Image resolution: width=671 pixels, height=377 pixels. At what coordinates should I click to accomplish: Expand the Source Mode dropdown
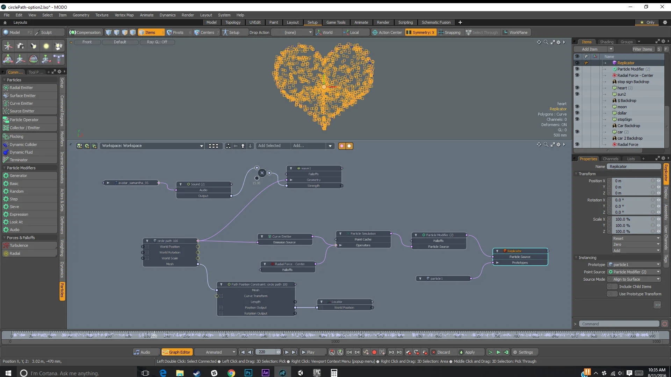coord(634,279)
